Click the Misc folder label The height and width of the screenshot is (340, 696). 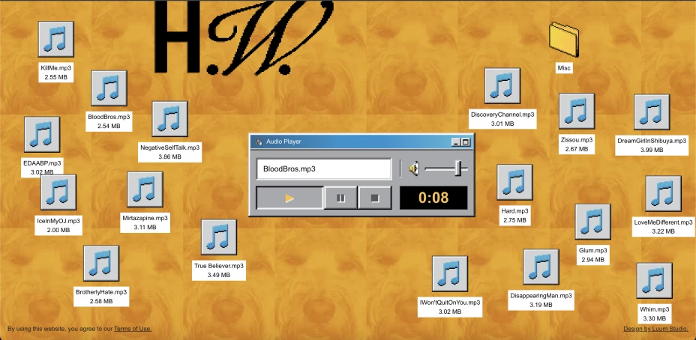pos(564,68)
